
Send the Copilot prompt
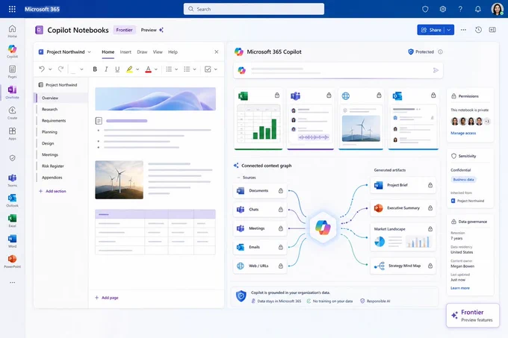click(436, 70)
